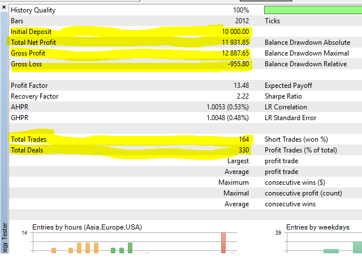Image resolution: width=362 pixels, height=272 pixels.
Task: Select the Sharpe Ratio label
Action: [x=284, y=96]
